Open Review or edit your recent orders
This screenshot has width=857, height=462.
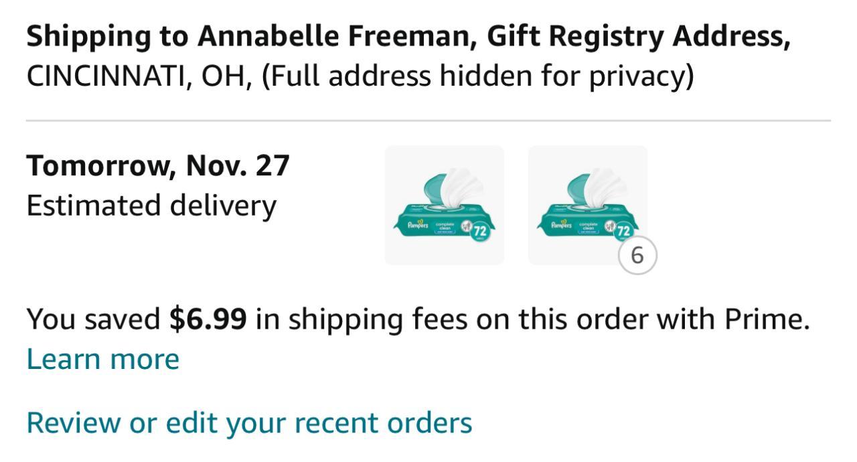249,422
